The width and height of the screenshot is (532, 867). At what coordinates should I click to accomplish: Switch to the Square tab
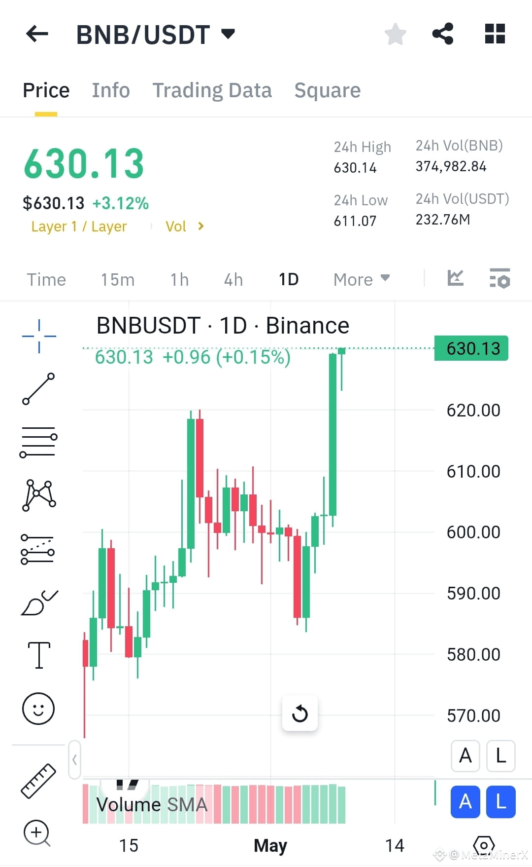click(328, 90)
